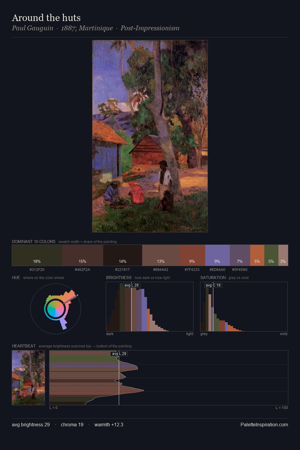Click the small painting thumbnail beside heartbeat chart
Screen dimensions: 300x450
[28, 378]
